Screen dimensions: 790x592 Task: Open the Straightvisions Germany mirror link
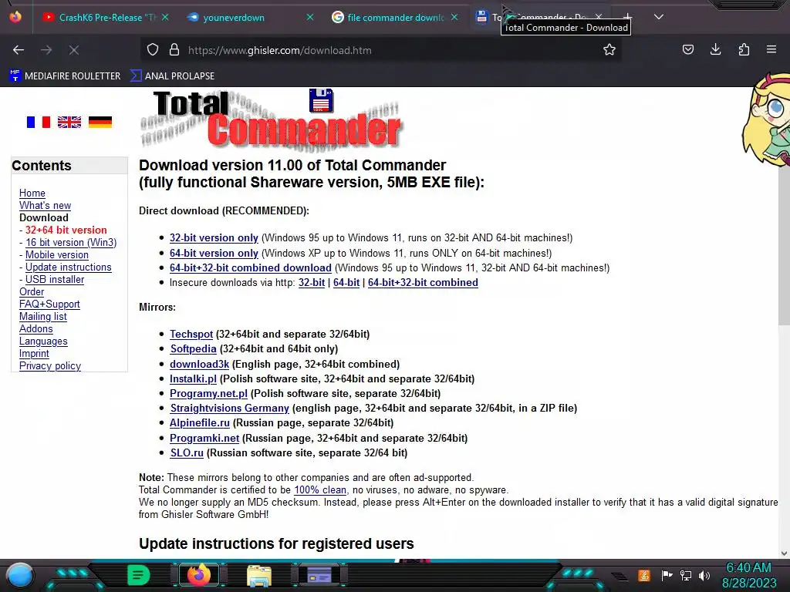pos(229,409)
